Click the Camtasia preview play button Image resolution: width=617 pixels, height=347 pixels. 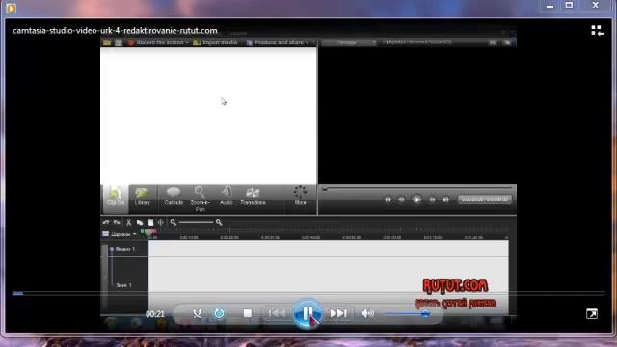point(416,200)
